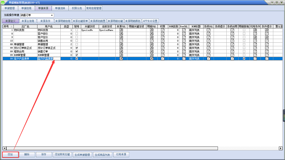Open 来源SQL editor for 物料类别 row
Screen dimensions: 285x160
pos(121,30)
